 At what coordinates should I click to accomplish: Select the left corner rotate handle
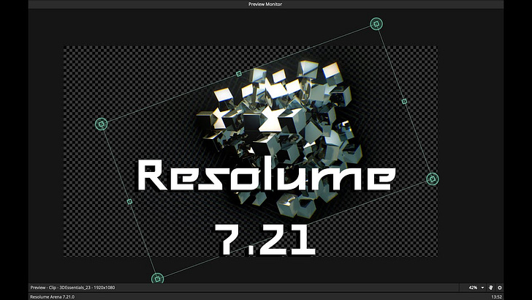101,124
